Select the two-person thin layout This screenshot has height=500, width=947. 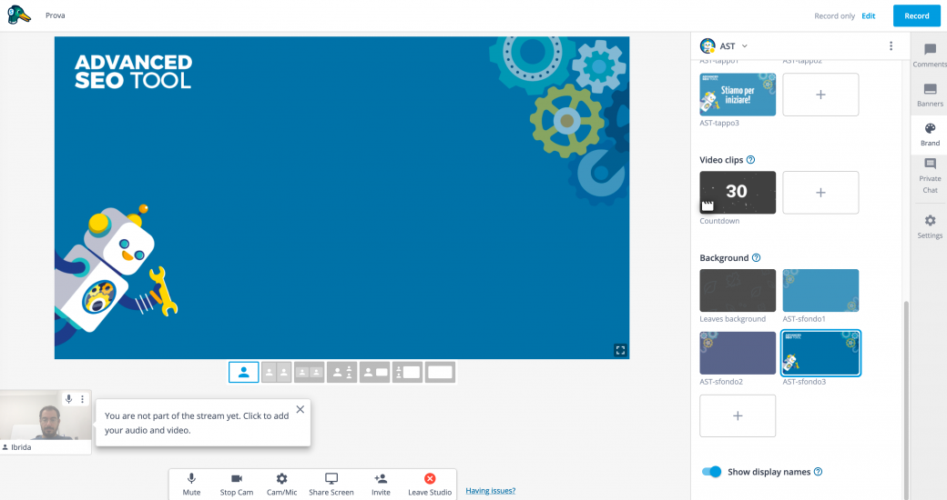(x=276, y=372)
